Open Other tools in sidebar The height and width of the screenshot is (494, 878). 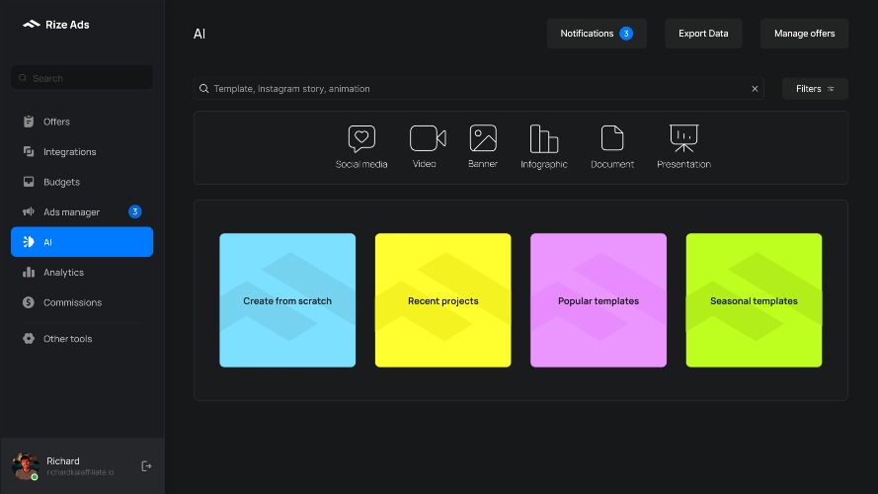[x=82, y=338]
